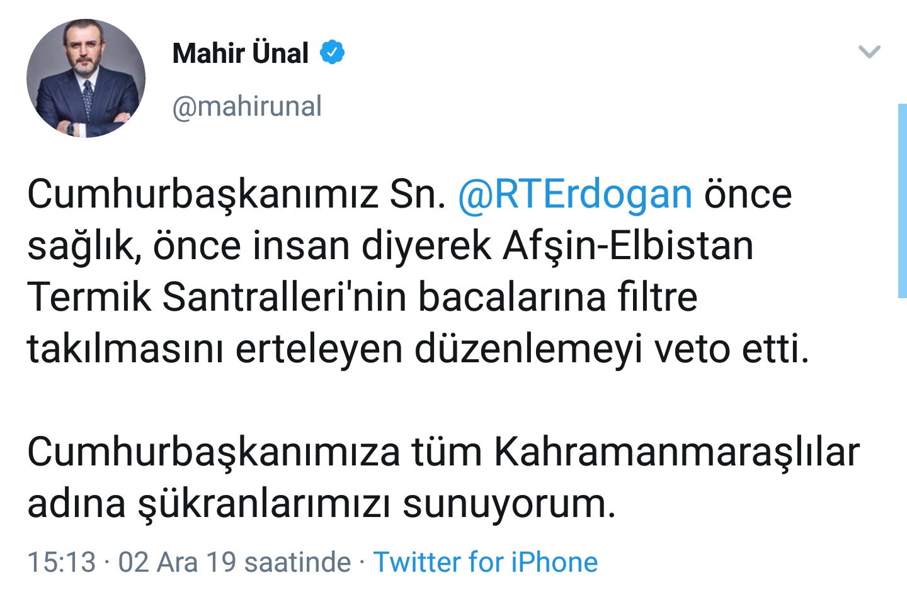Viewport: 907px width, 595px height.
Task: Click the word Afşin-Elbistan in the tweet
Action: tap(628, 245)
